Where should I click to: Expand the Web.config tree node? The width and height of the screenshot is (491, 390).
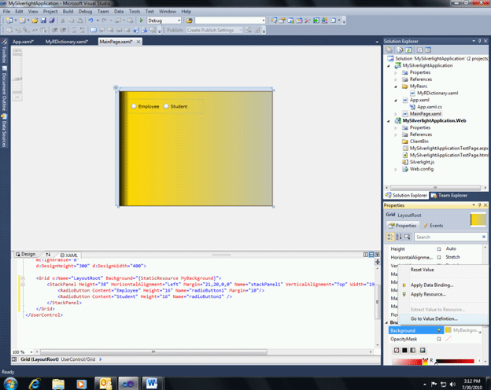[x=397, y=168]
